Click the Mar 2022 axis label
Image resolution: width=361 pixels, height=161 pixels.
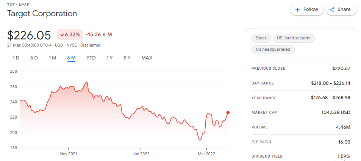(x=206, y=154)
